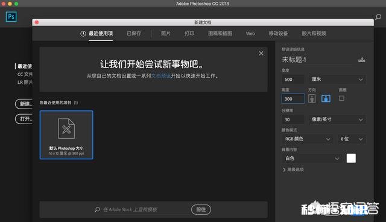Select LR 照片 in the start screen sidebar
The height and width of the screenshot is (222, 386).
25,82
